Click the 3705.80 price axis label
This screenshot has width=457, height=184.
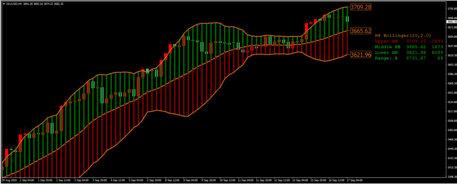click(452, 9)
